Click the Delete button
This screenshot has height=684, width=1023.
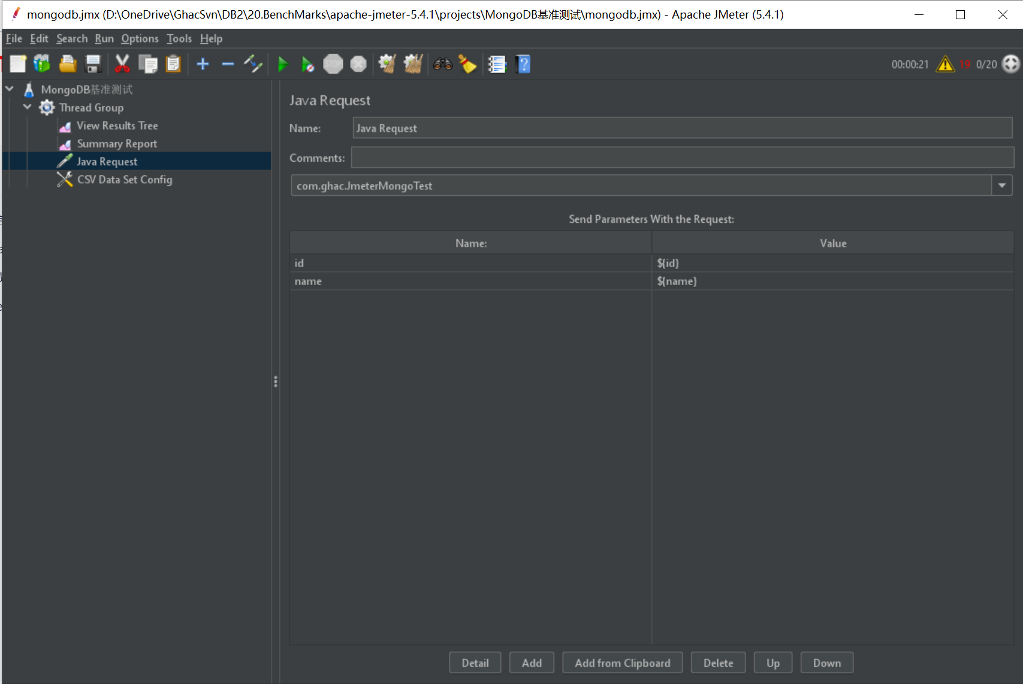(718, 663)
